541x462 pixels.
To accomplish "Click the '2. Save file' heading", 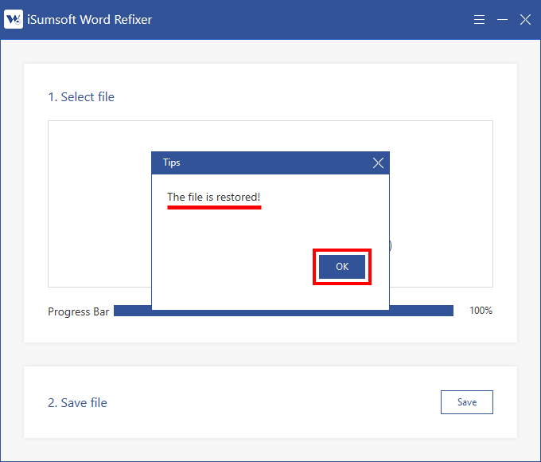I will 78,403.
